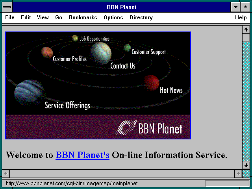Image resolution: width=252 pixels, height=189 pixels.
Task: Click the status bar URL text
Action: pos(72,183)
